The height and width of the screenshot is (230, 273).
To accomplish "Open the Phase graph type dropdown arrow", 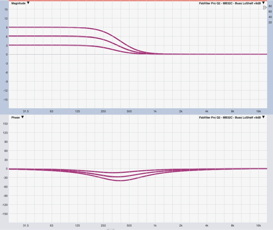I will [23, 117].
